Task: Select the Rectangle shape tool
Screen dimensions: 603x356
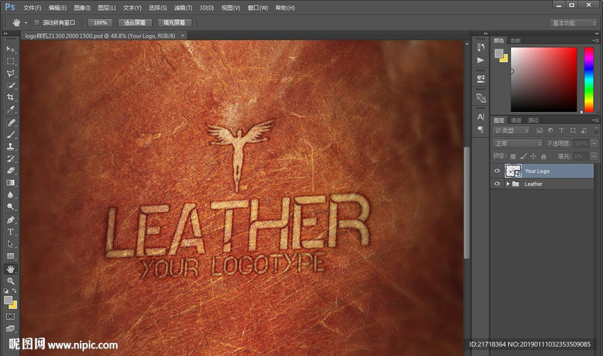Action: pyautogui.click(x=11, y=256)
